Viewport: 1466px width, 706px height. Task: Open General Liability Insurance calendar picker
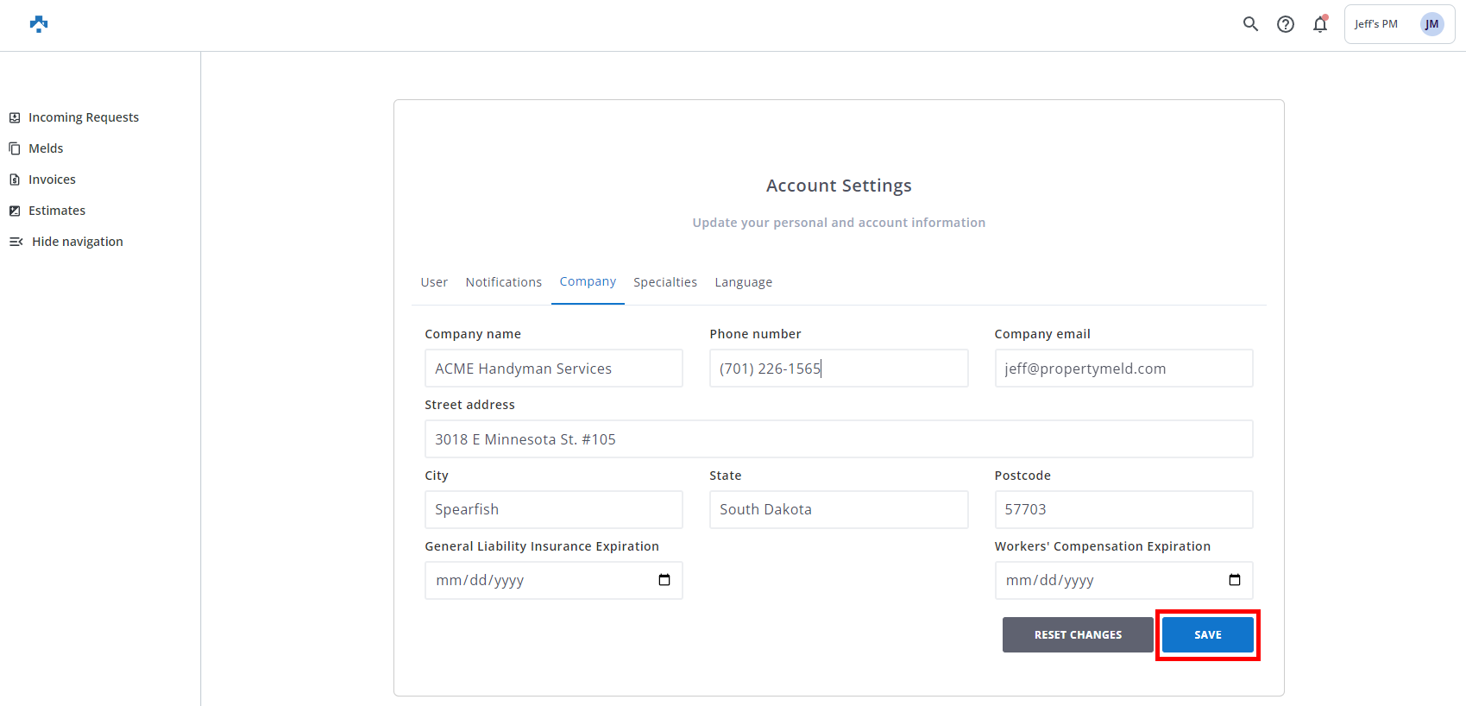coord(664,580)
